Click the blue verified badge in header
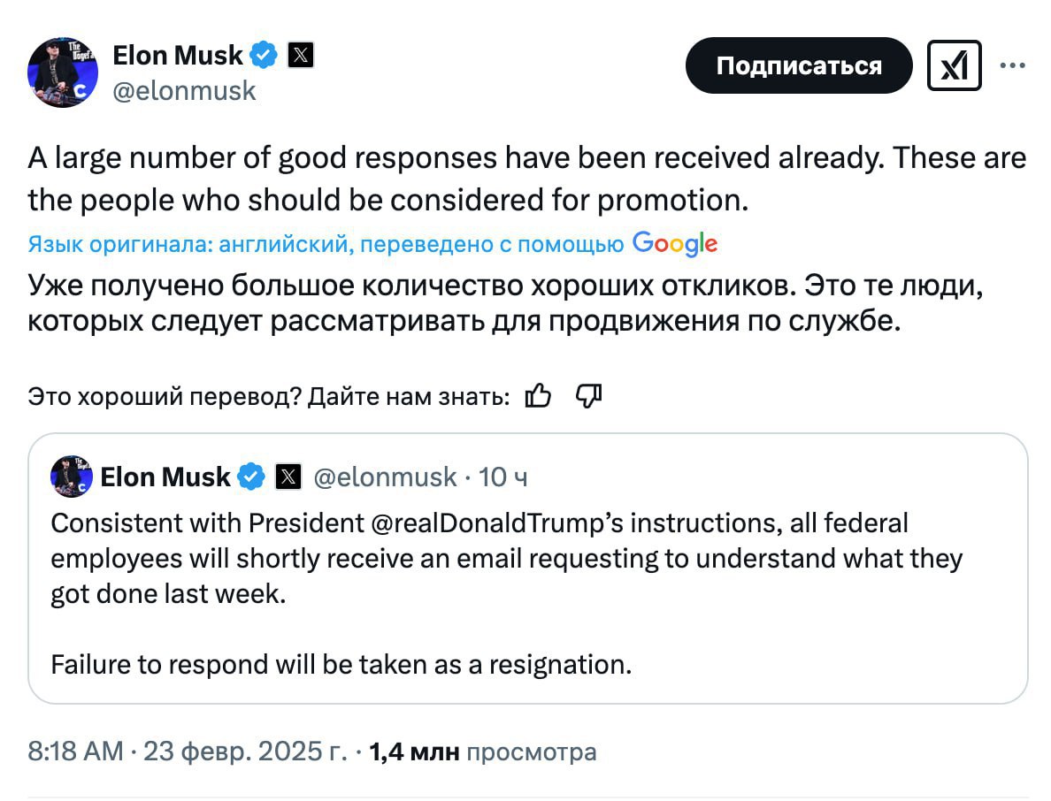1051x801 pixels. pyautogui.click(x=264, y=55)
